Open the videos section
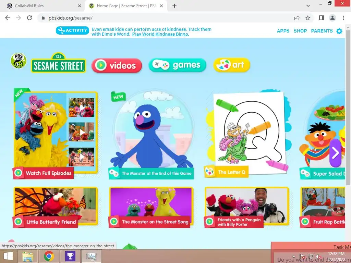 117,65
